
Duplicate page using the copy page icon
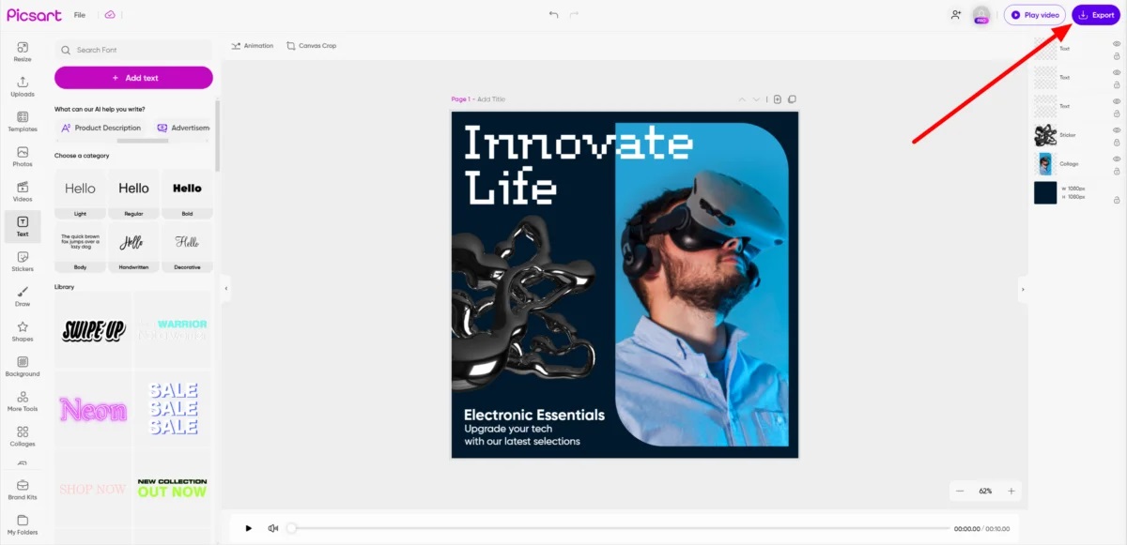coord(792,99)
